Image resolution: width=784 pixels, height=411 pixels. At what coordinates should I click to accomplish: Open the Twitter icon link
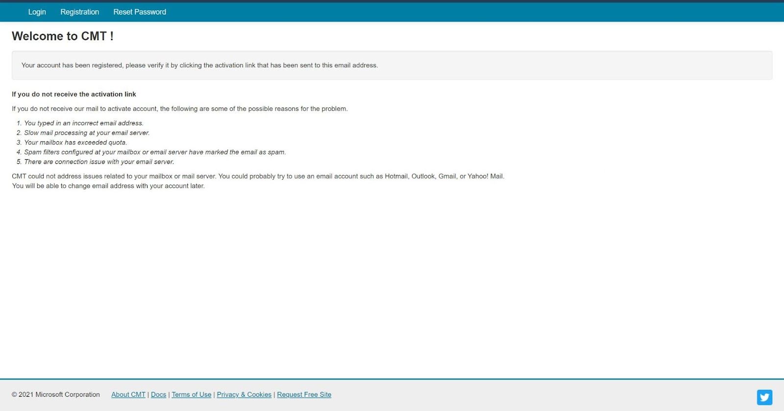click(x=764, y=397)
